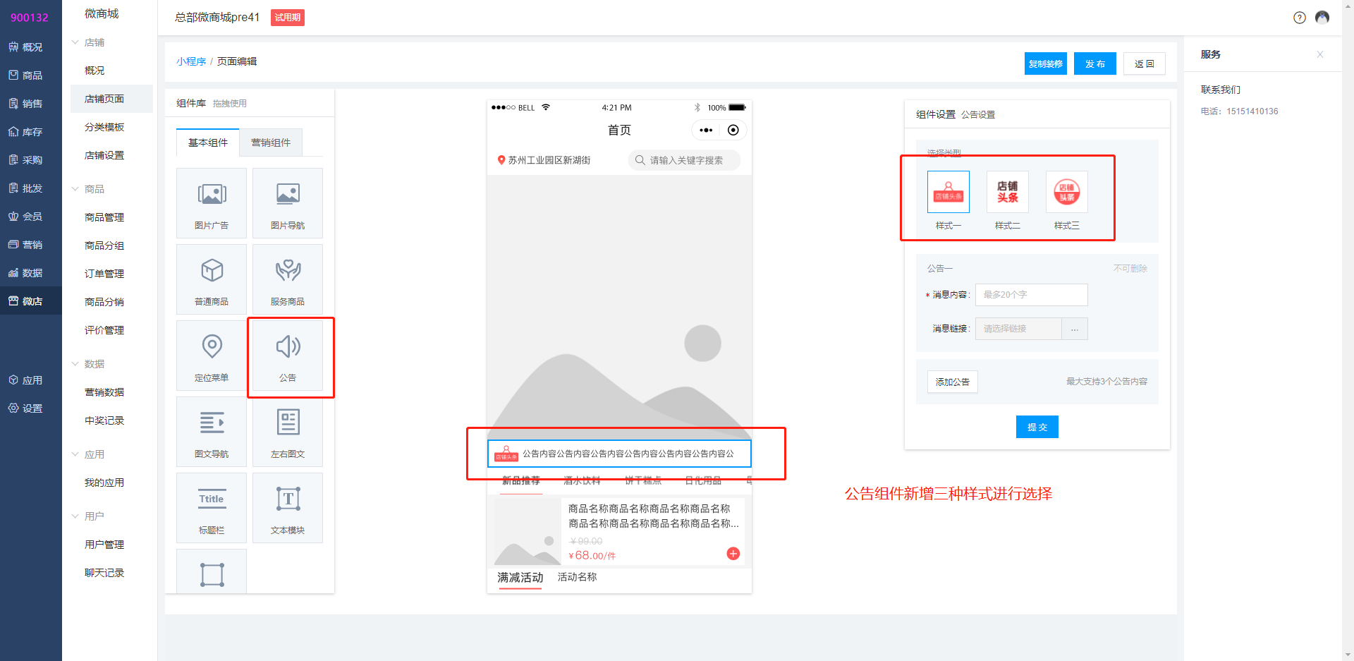Click the 图片导航 component icon
Screen dimensions: 1354x661
tap(288, 194)
